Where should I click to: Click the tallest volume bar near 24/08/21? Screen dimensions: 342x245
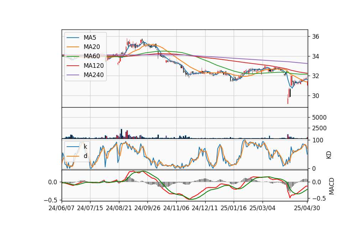[121, 134]
